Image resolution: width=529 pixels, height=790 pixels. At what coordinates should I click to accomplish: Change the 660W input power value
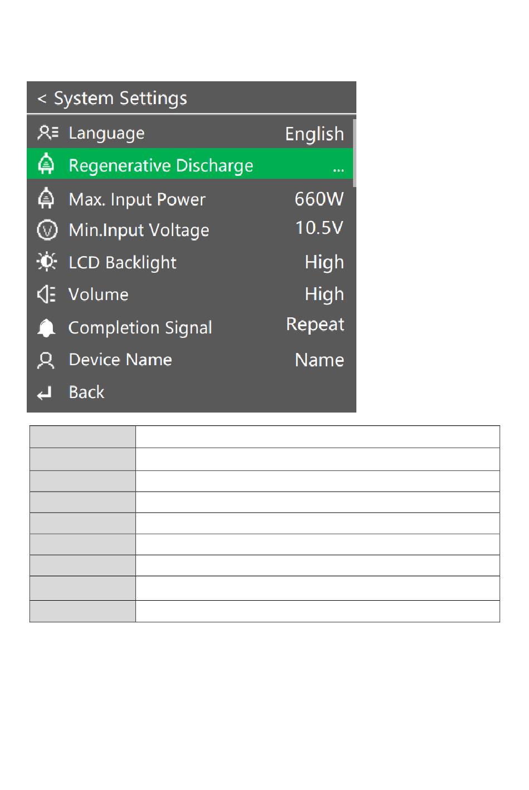pyautogui.click(x=319, y=199)
